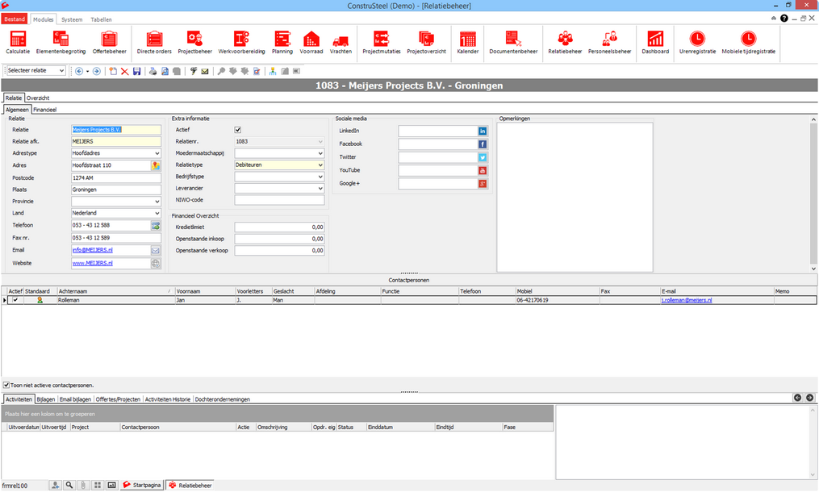Expand the Bedrijfstype dropdown

click(x=320, y=177)
